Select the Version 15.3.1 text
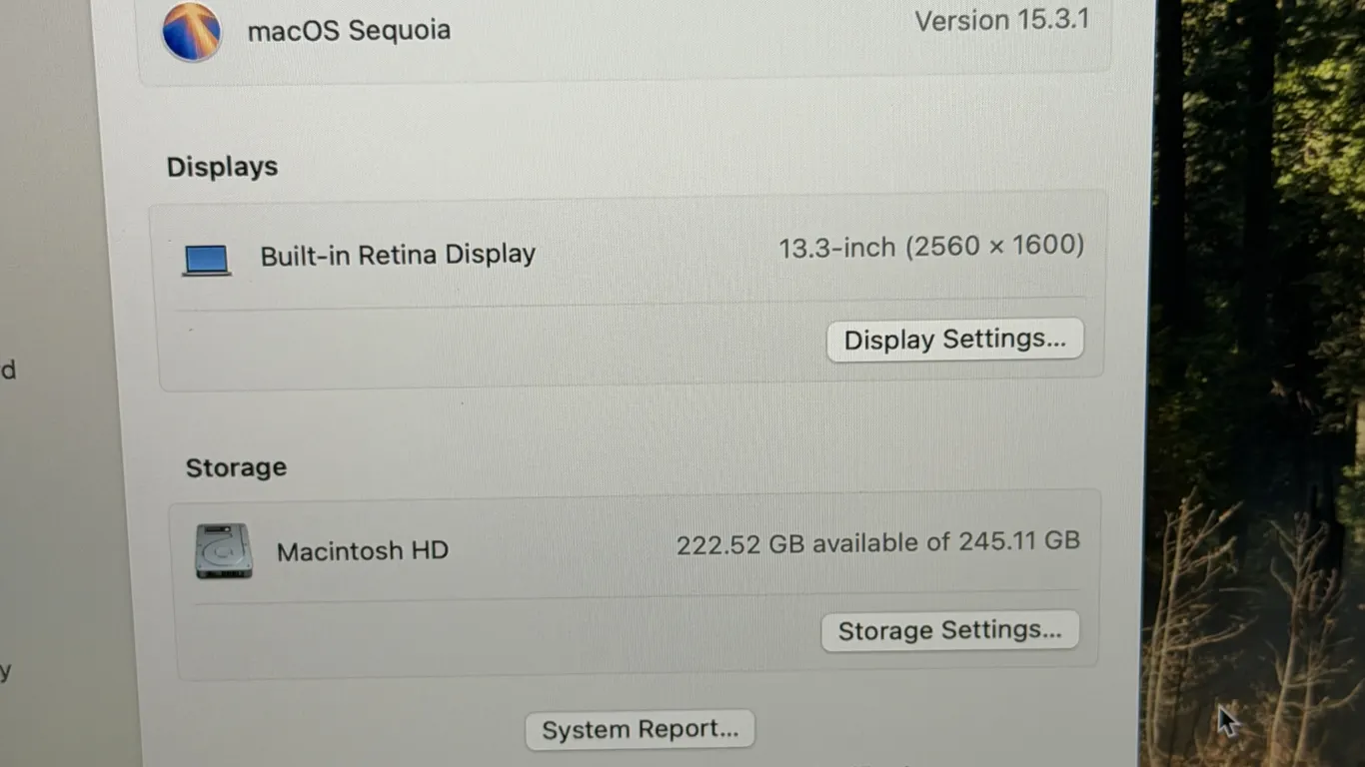 pyautogui.click(x=1001, y=20)
